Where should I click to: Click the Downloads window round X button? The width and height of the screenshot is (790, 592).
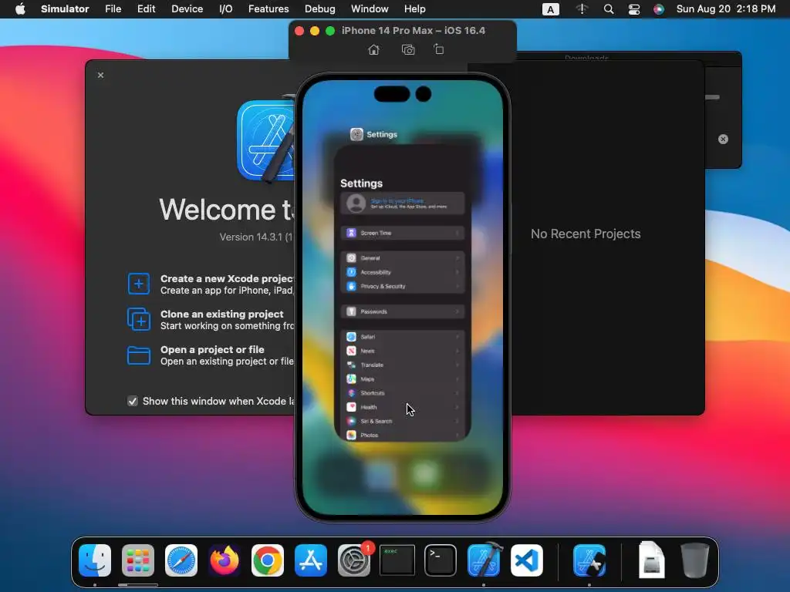pos(723,139)
